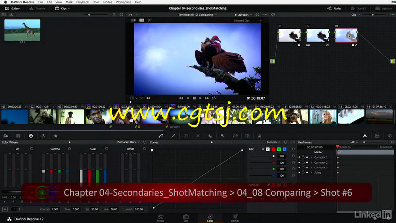Select the Curves palette icon
Viewport: 396px width, 223px height.
pos(161,136)
